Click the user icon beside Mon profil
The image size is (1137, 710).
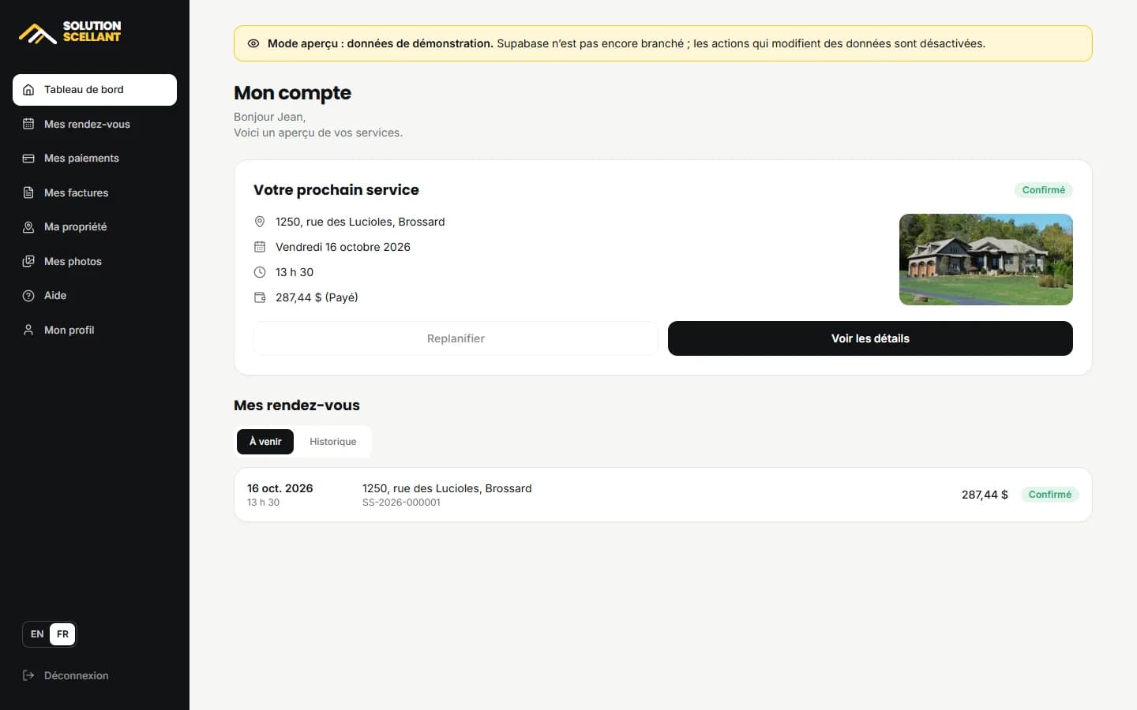tap(28, 330)
